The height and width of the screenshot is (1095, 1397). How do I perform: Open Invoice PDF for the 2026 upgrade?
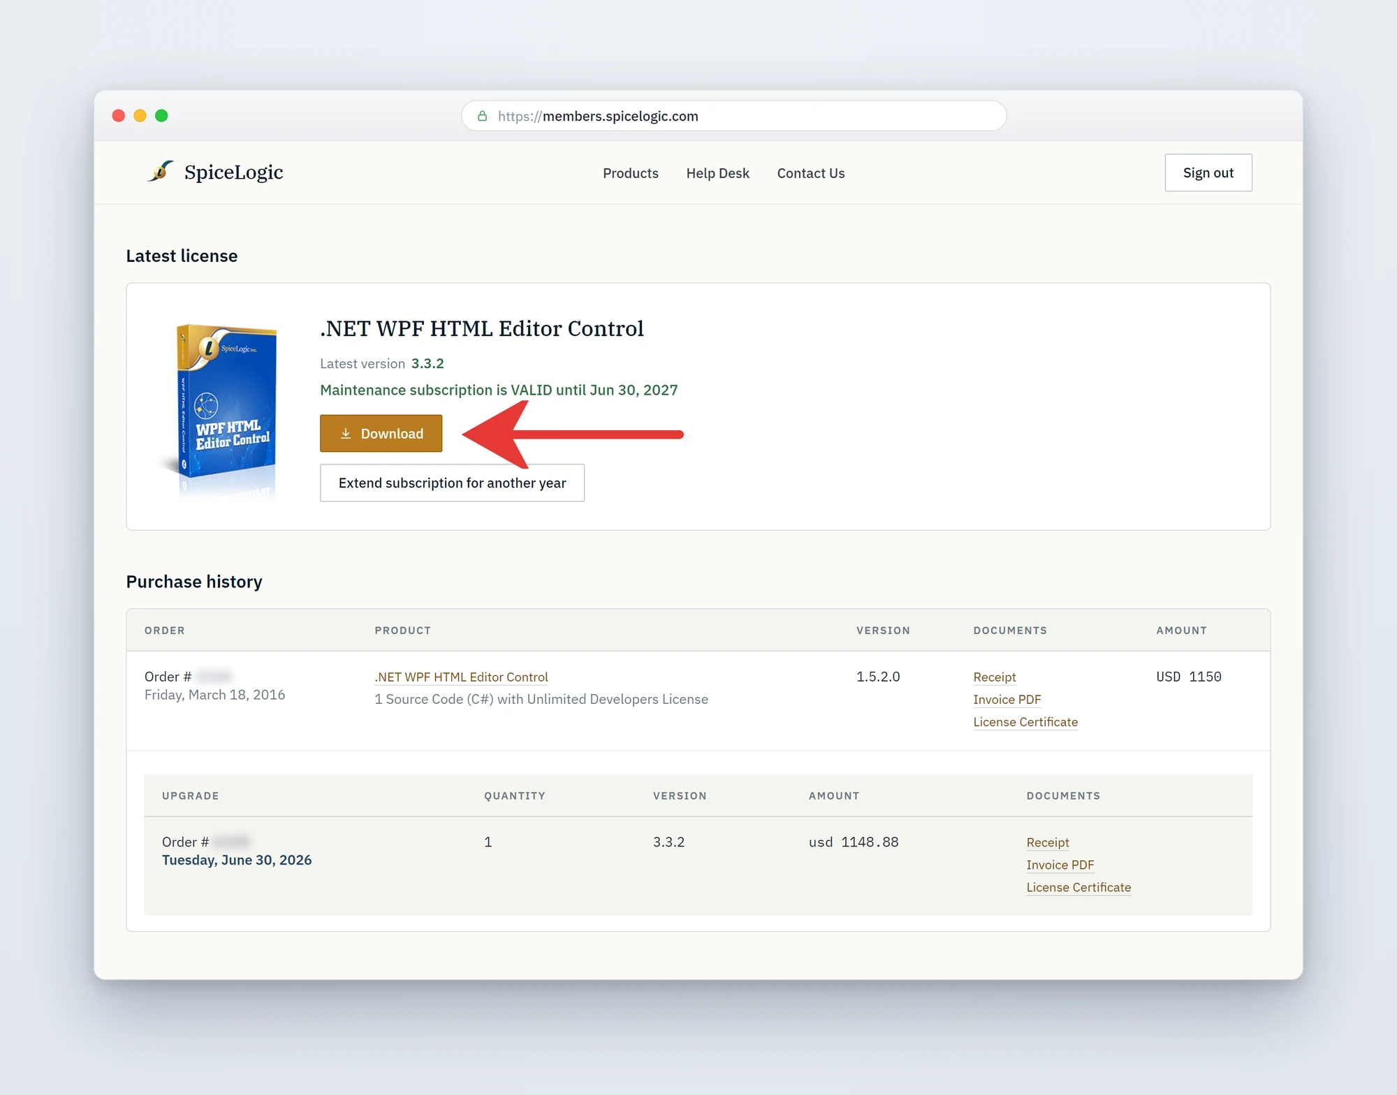click(1060, 865)
